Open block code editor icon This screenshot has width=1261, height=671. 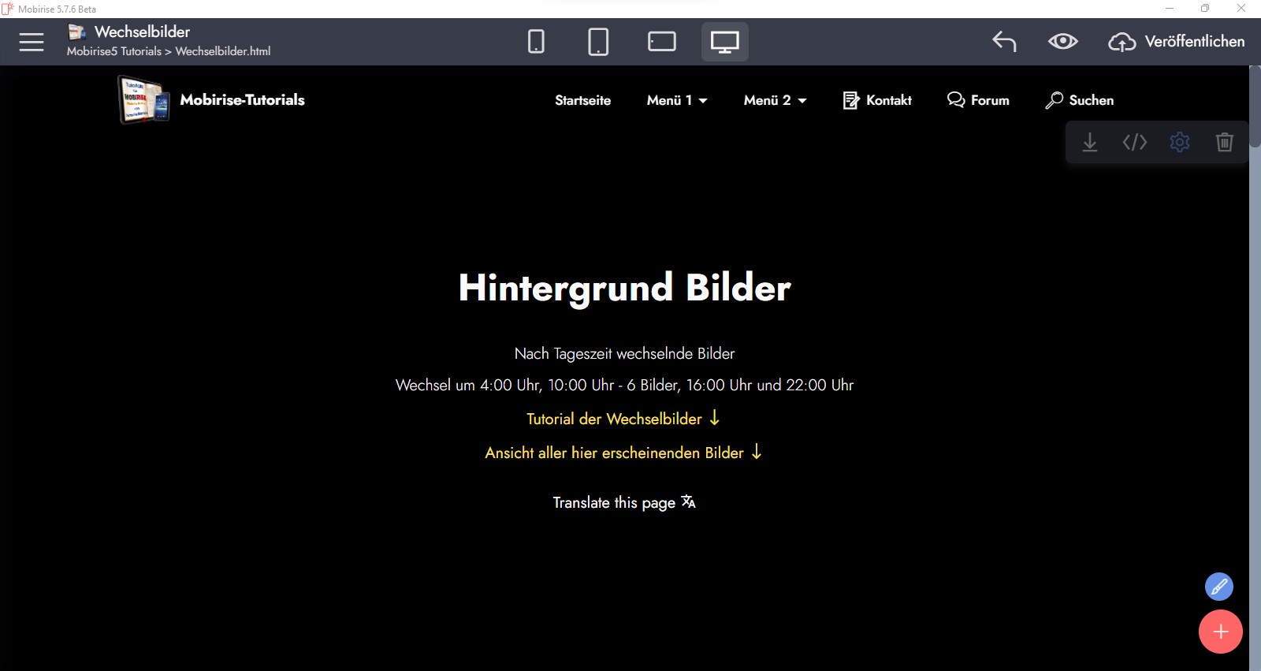click(x=1134, y=143)
